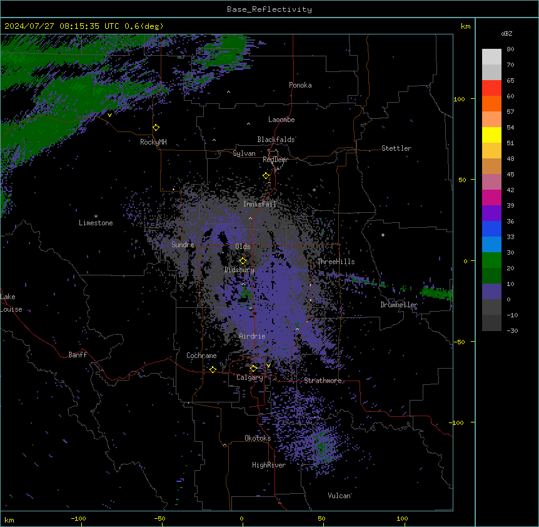This screenshot has height=527, width=539.
Task: Click the Base_Reflectivity title
Action: (269, 9)
